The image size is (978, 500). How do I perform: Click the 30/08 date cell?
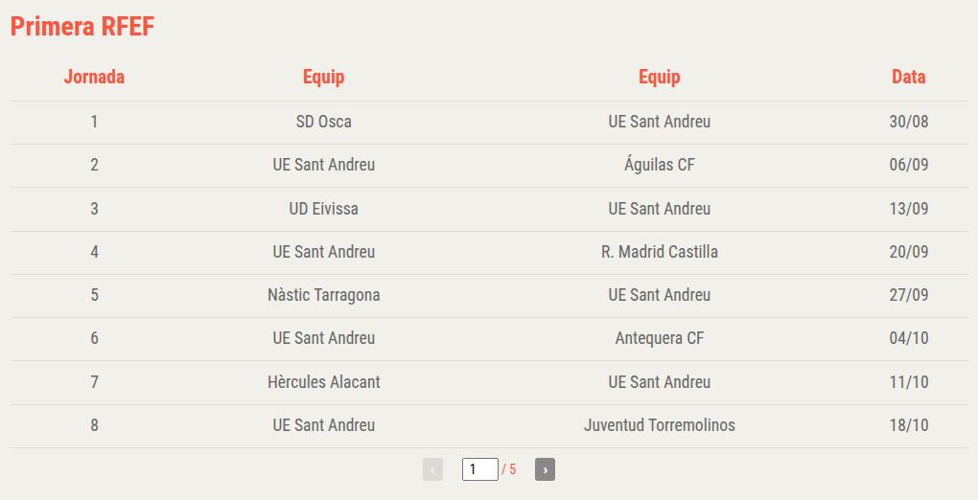pyautogui.click(x=909, y=121)
